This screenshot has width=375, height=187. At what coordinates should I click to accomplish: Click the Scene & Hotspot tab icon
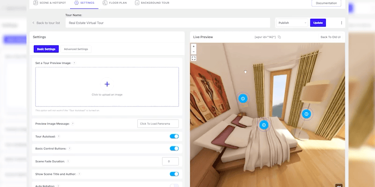(x=36, y=3)
